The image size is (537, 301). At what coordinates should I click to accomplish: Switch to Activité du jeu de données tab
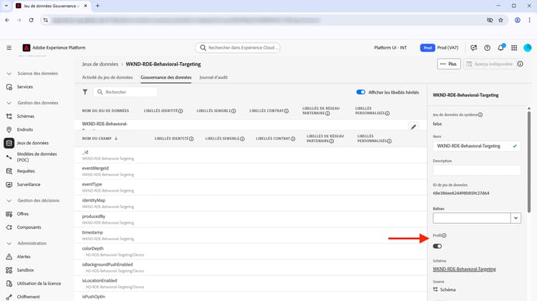(107, 77)
